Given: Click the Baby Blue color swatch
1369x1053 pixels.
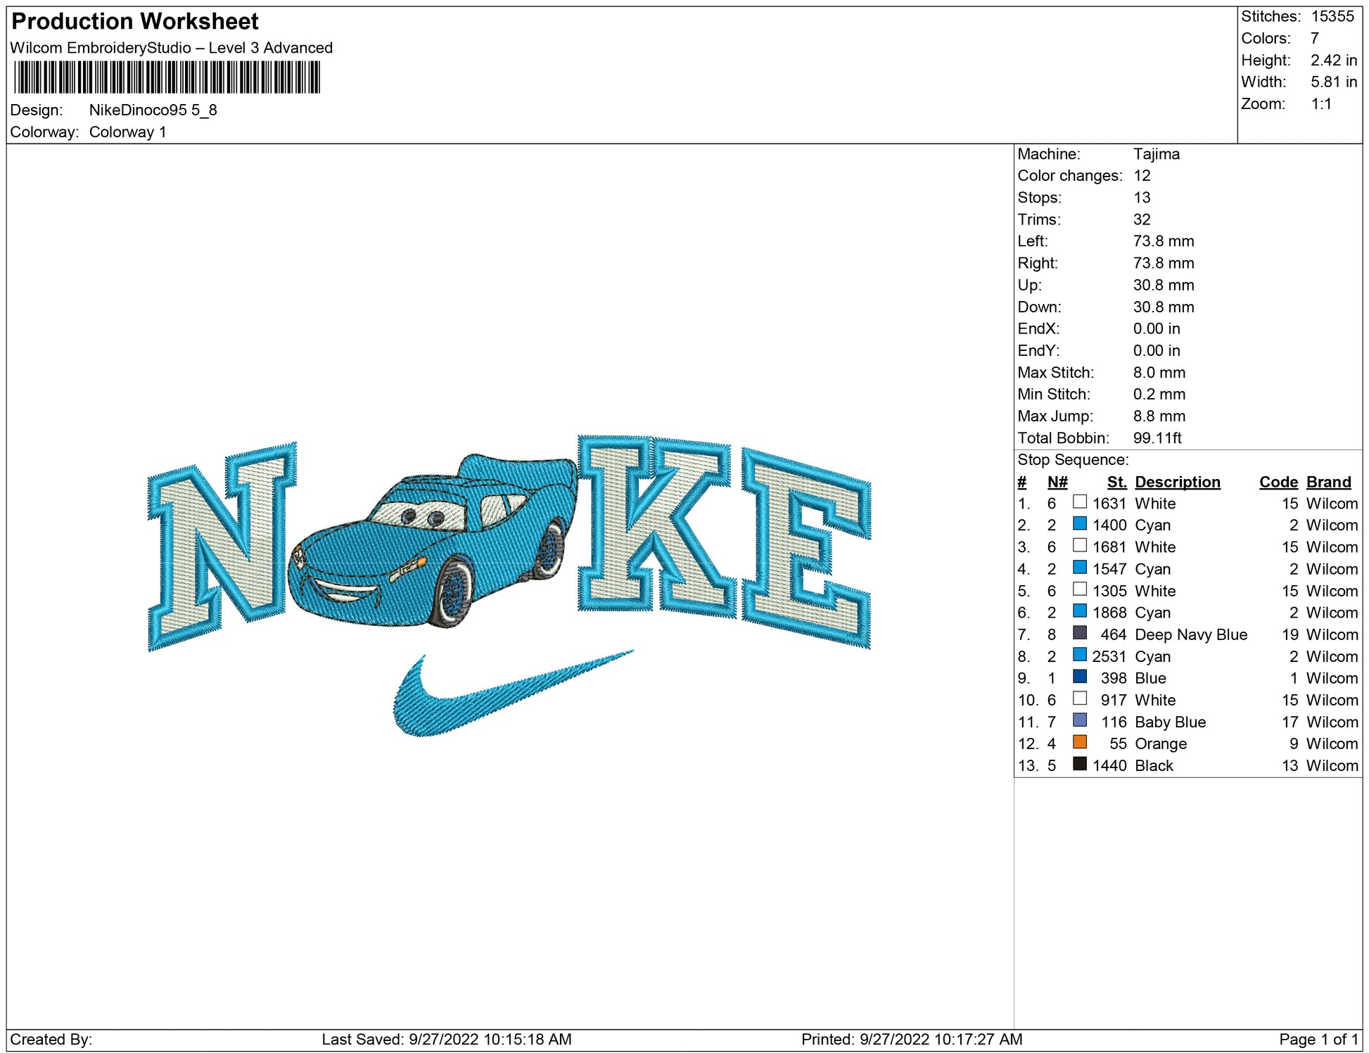Looking at the screenshot, I should 1079,720.
